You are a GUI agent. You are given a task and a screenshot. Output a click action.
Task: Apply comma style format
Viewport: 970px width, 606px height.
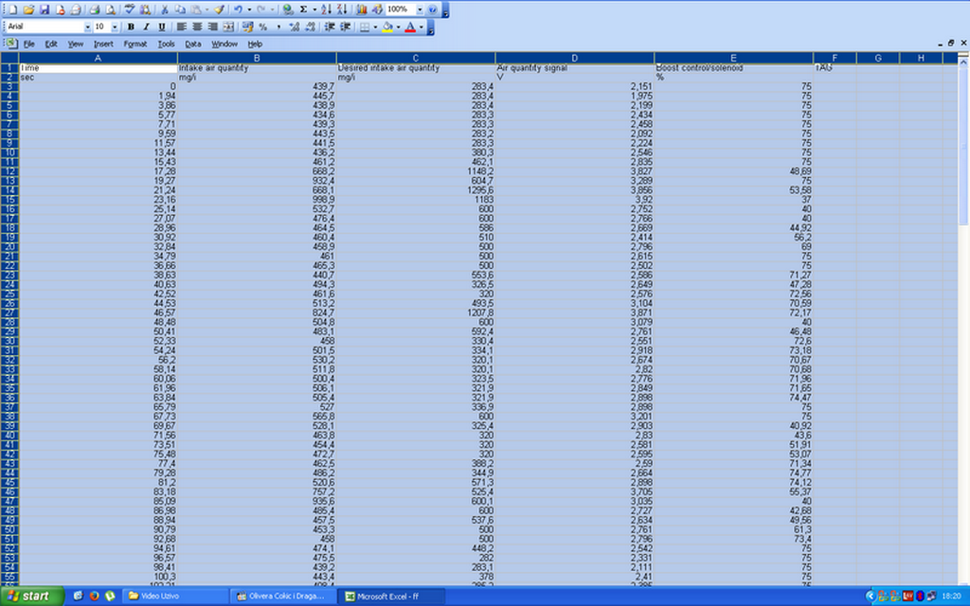(x=278, y=27)
